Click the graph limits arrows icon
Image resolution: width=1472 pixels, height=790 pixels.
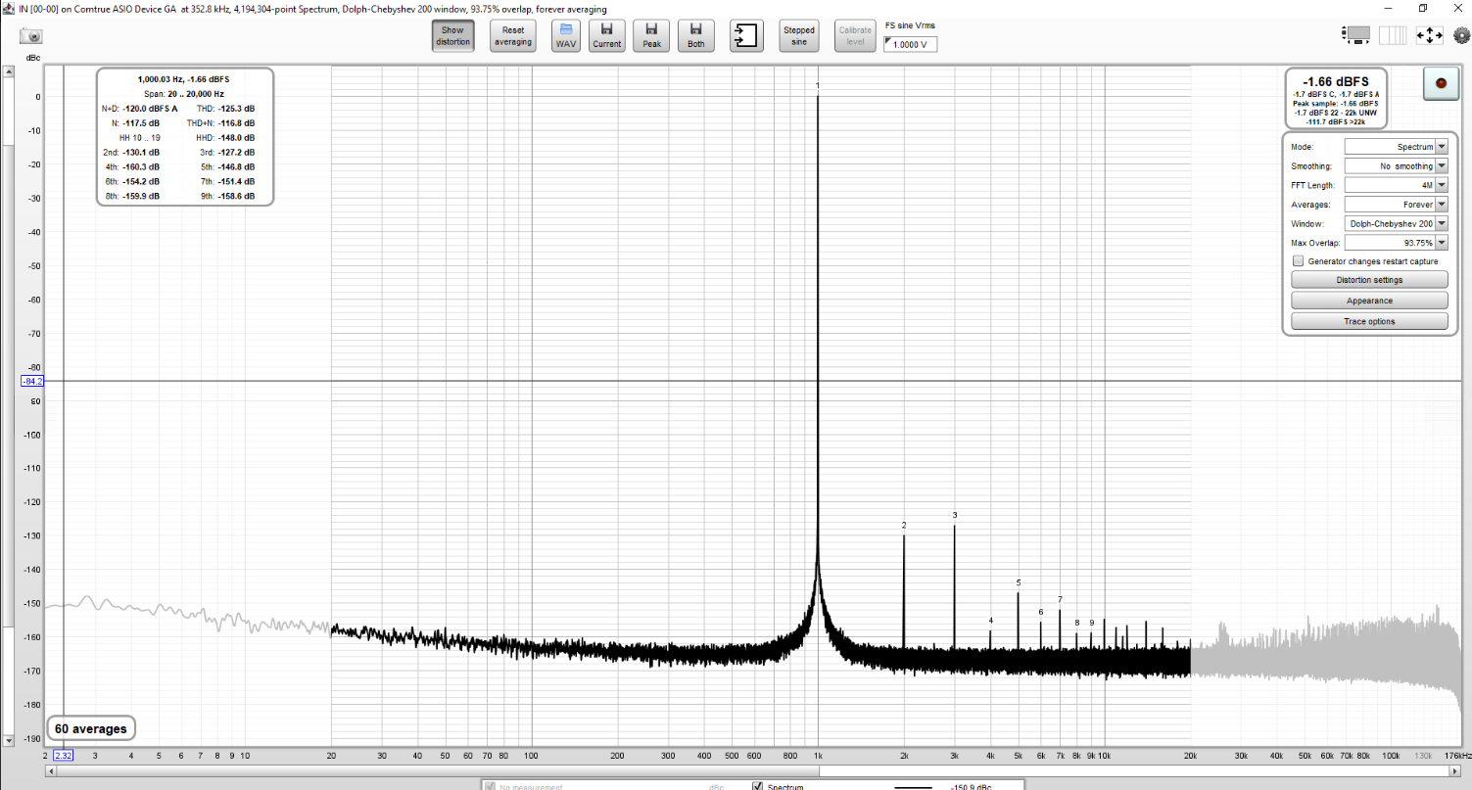[x=1429, y=34]
